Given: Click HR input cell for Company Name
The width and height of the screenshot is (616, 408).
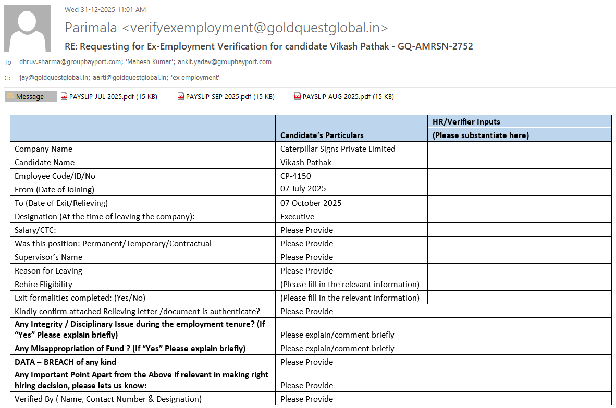Looking at the screenshot, I should pyautogui.click(x=520, y=149).
